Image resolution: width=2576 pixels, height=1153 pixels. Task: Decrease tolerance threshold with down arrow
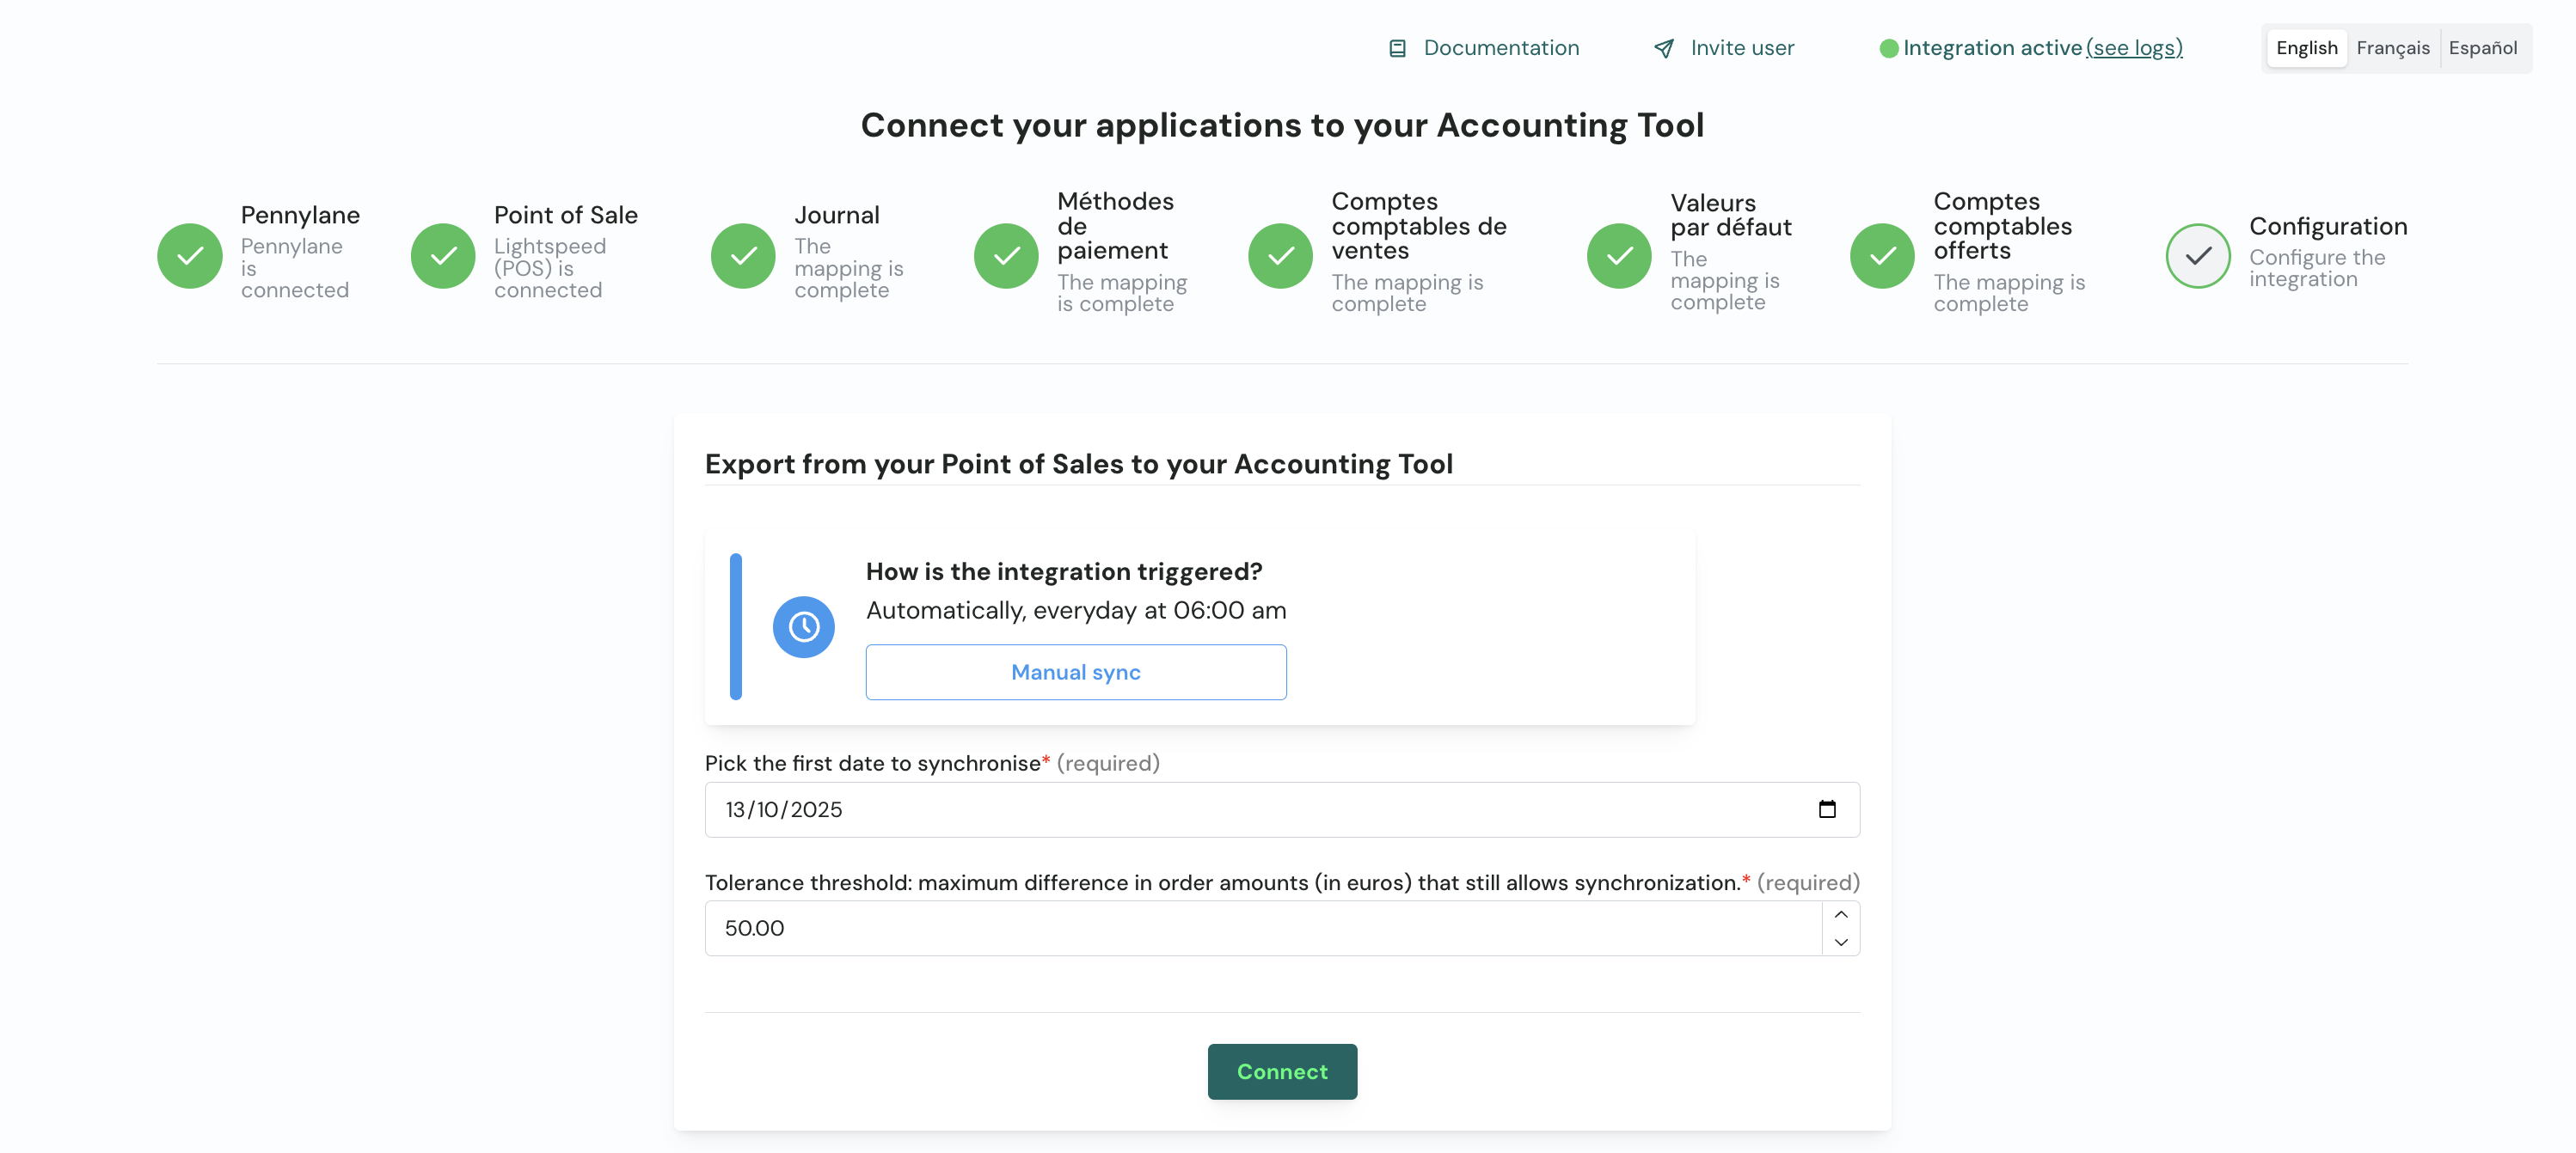(1840, 943)
